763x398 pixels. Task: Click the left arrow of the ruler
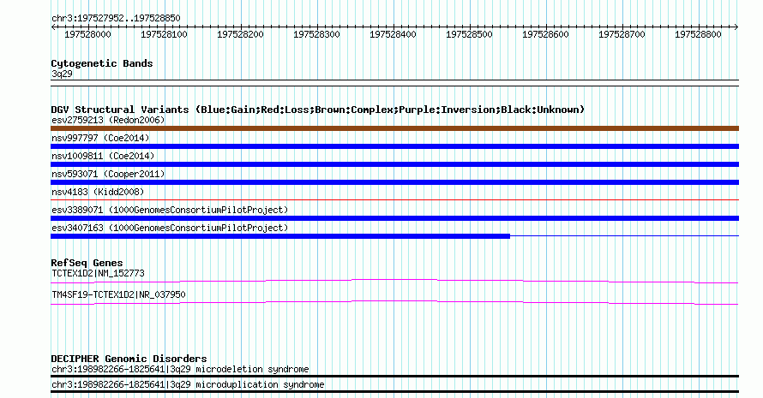[53, 27]
